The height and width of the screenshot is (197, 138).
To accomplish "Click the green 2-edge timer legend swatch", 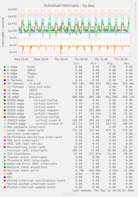I will click(x=5, y=67).
